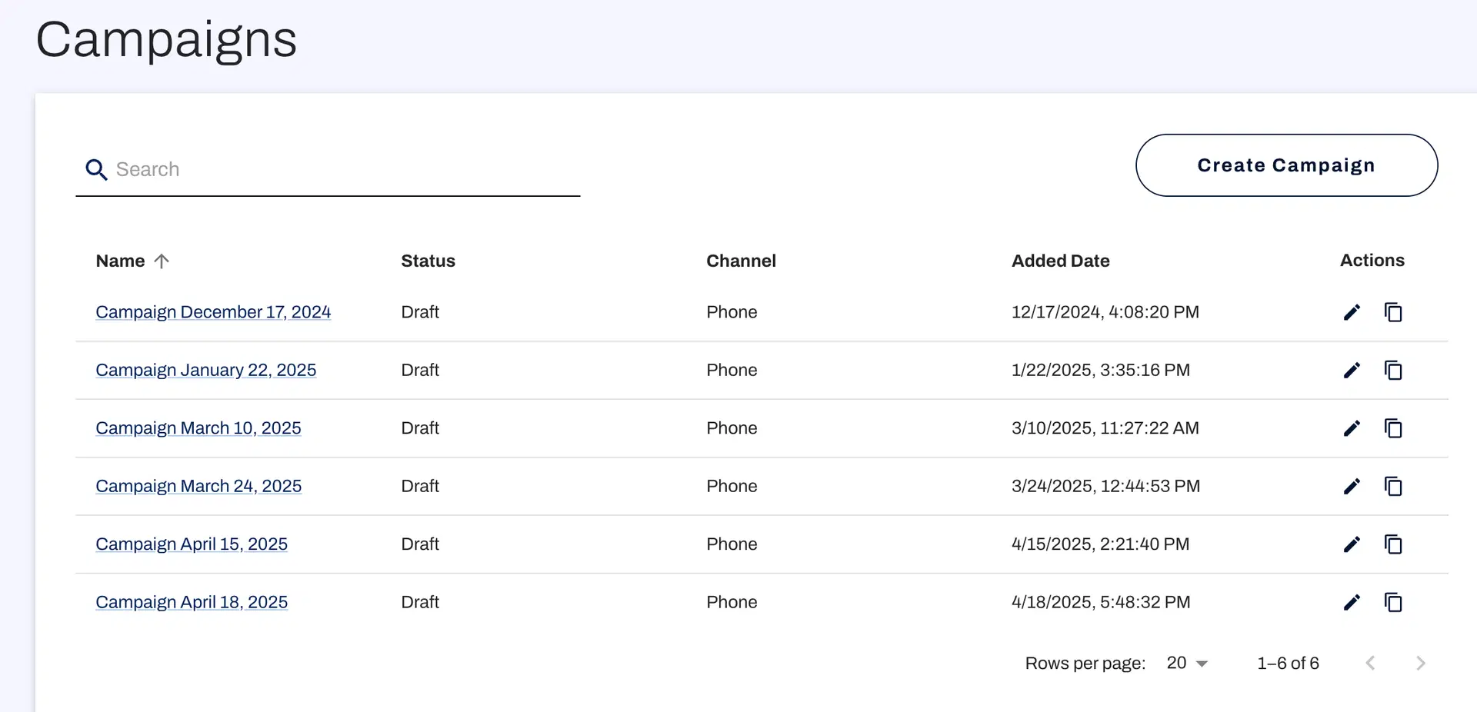Duplicate Campaign April 18, 2025 via copy icon
Screen dimensions: 1477x712
click(x=1394, y=602)
